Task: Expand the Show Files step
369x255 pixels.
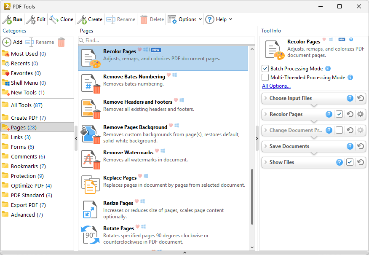Action: (266, 162)
